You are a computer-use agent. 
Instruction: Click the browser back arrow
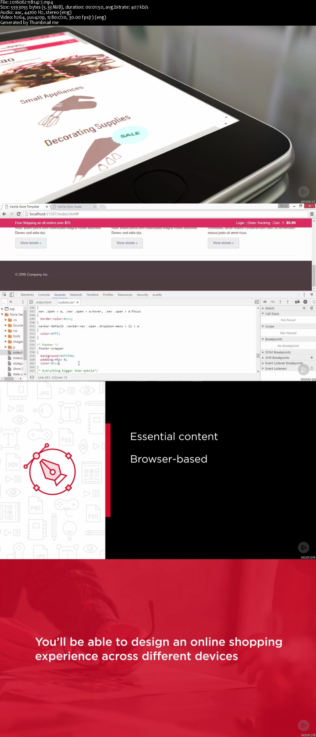(4, 214)
